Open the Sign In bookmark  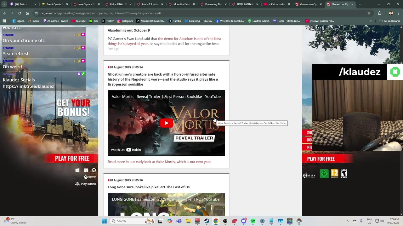tap(18, 21)
